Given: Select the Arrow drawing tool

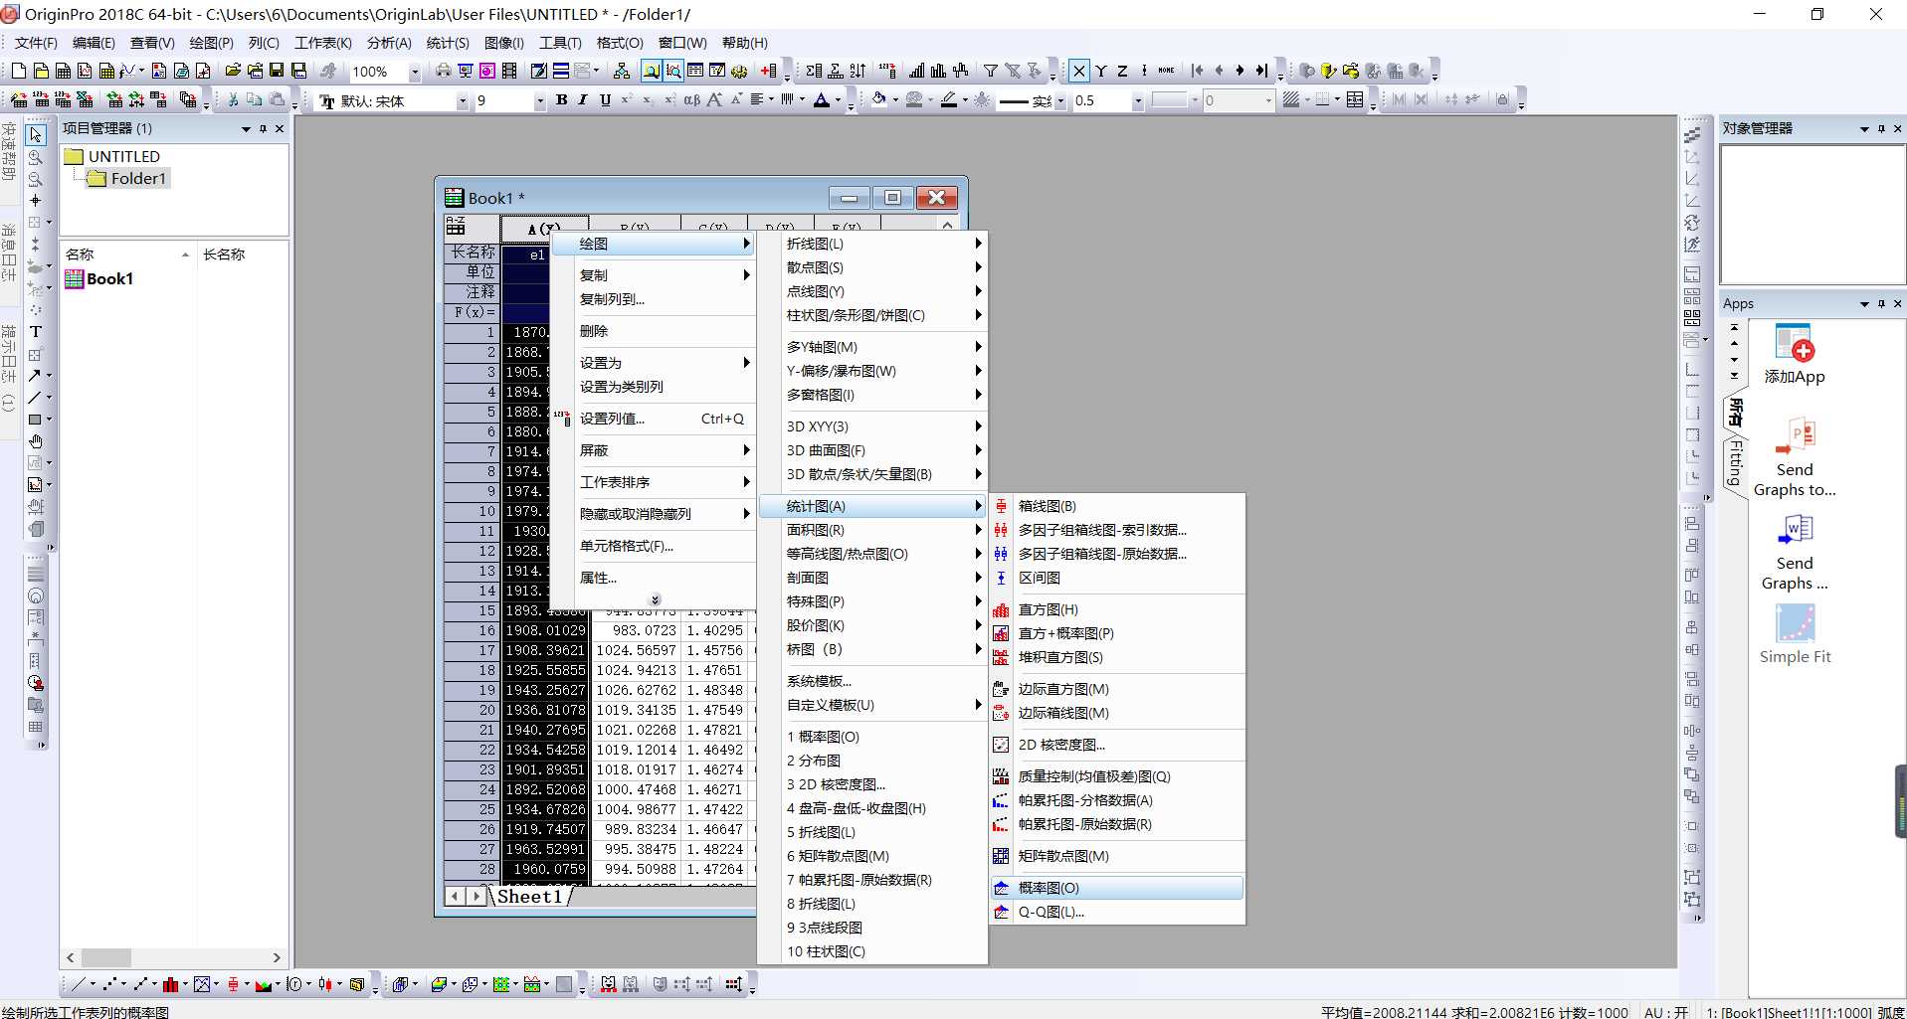Looking at the screenshot, I should 35,376.
